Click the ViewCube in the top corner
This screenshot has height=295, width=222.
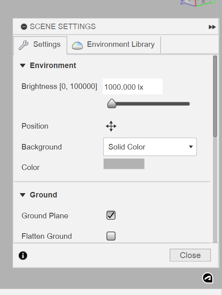[x=198, y=3]
